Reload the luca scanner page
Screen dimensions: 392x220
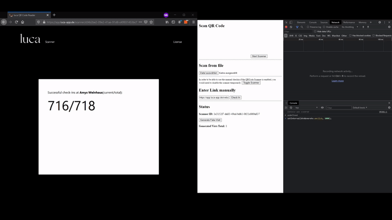pos(16,22)
